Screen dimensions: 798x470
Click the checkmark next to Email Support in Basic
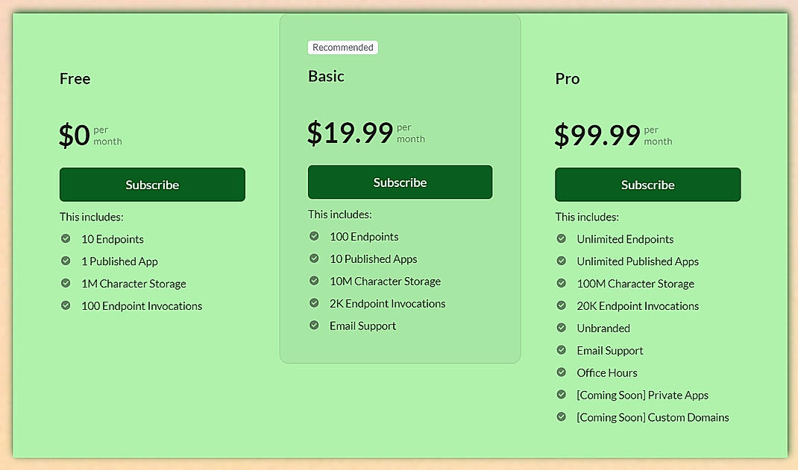click(313, 325)
